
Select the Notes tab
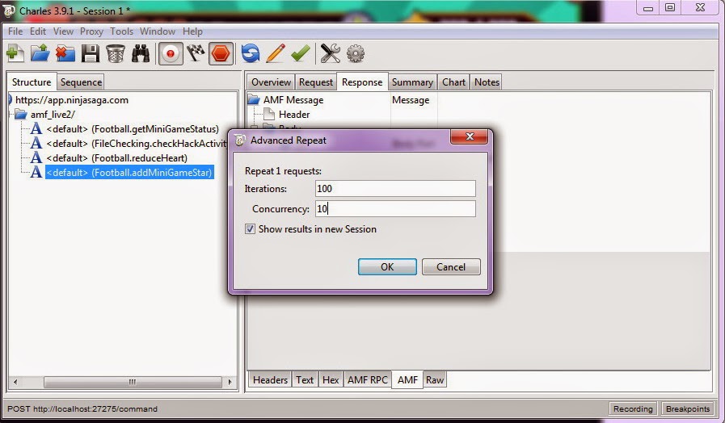(x=487, y=82)
